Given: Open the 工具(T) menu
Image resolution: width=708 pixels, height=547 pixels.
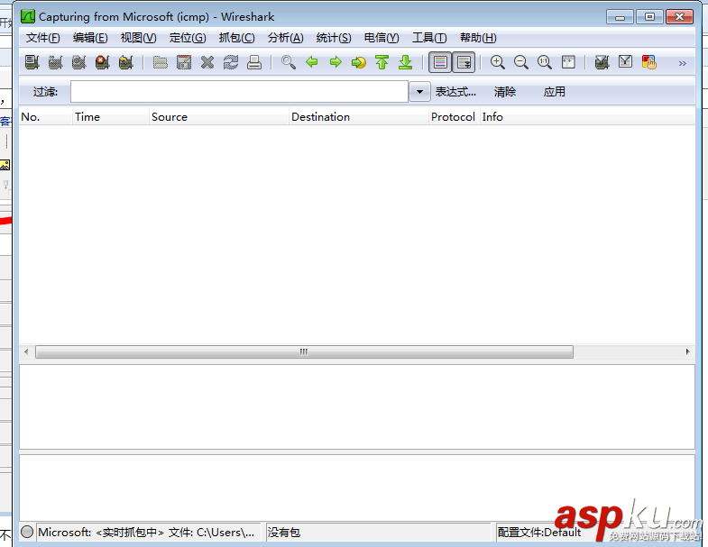Looking at the screenshot, I should click(429, 38).
